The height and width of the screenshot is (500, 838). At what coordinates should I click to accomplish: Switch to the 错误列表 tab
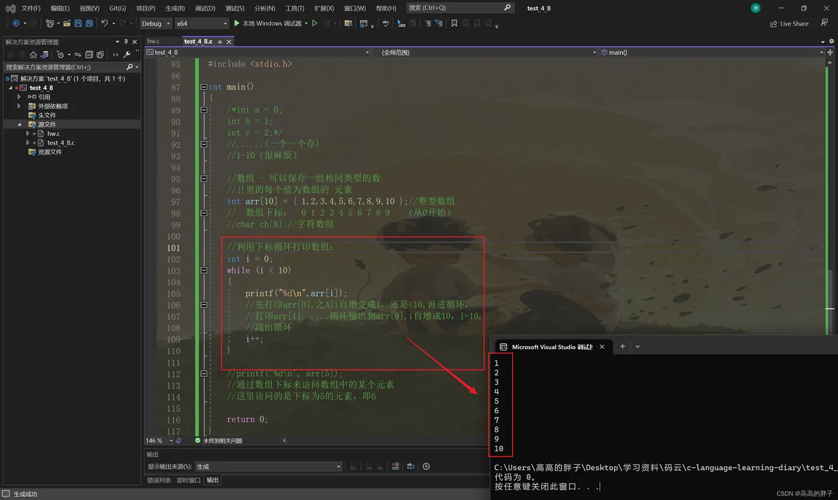click(x=159, y=480)
